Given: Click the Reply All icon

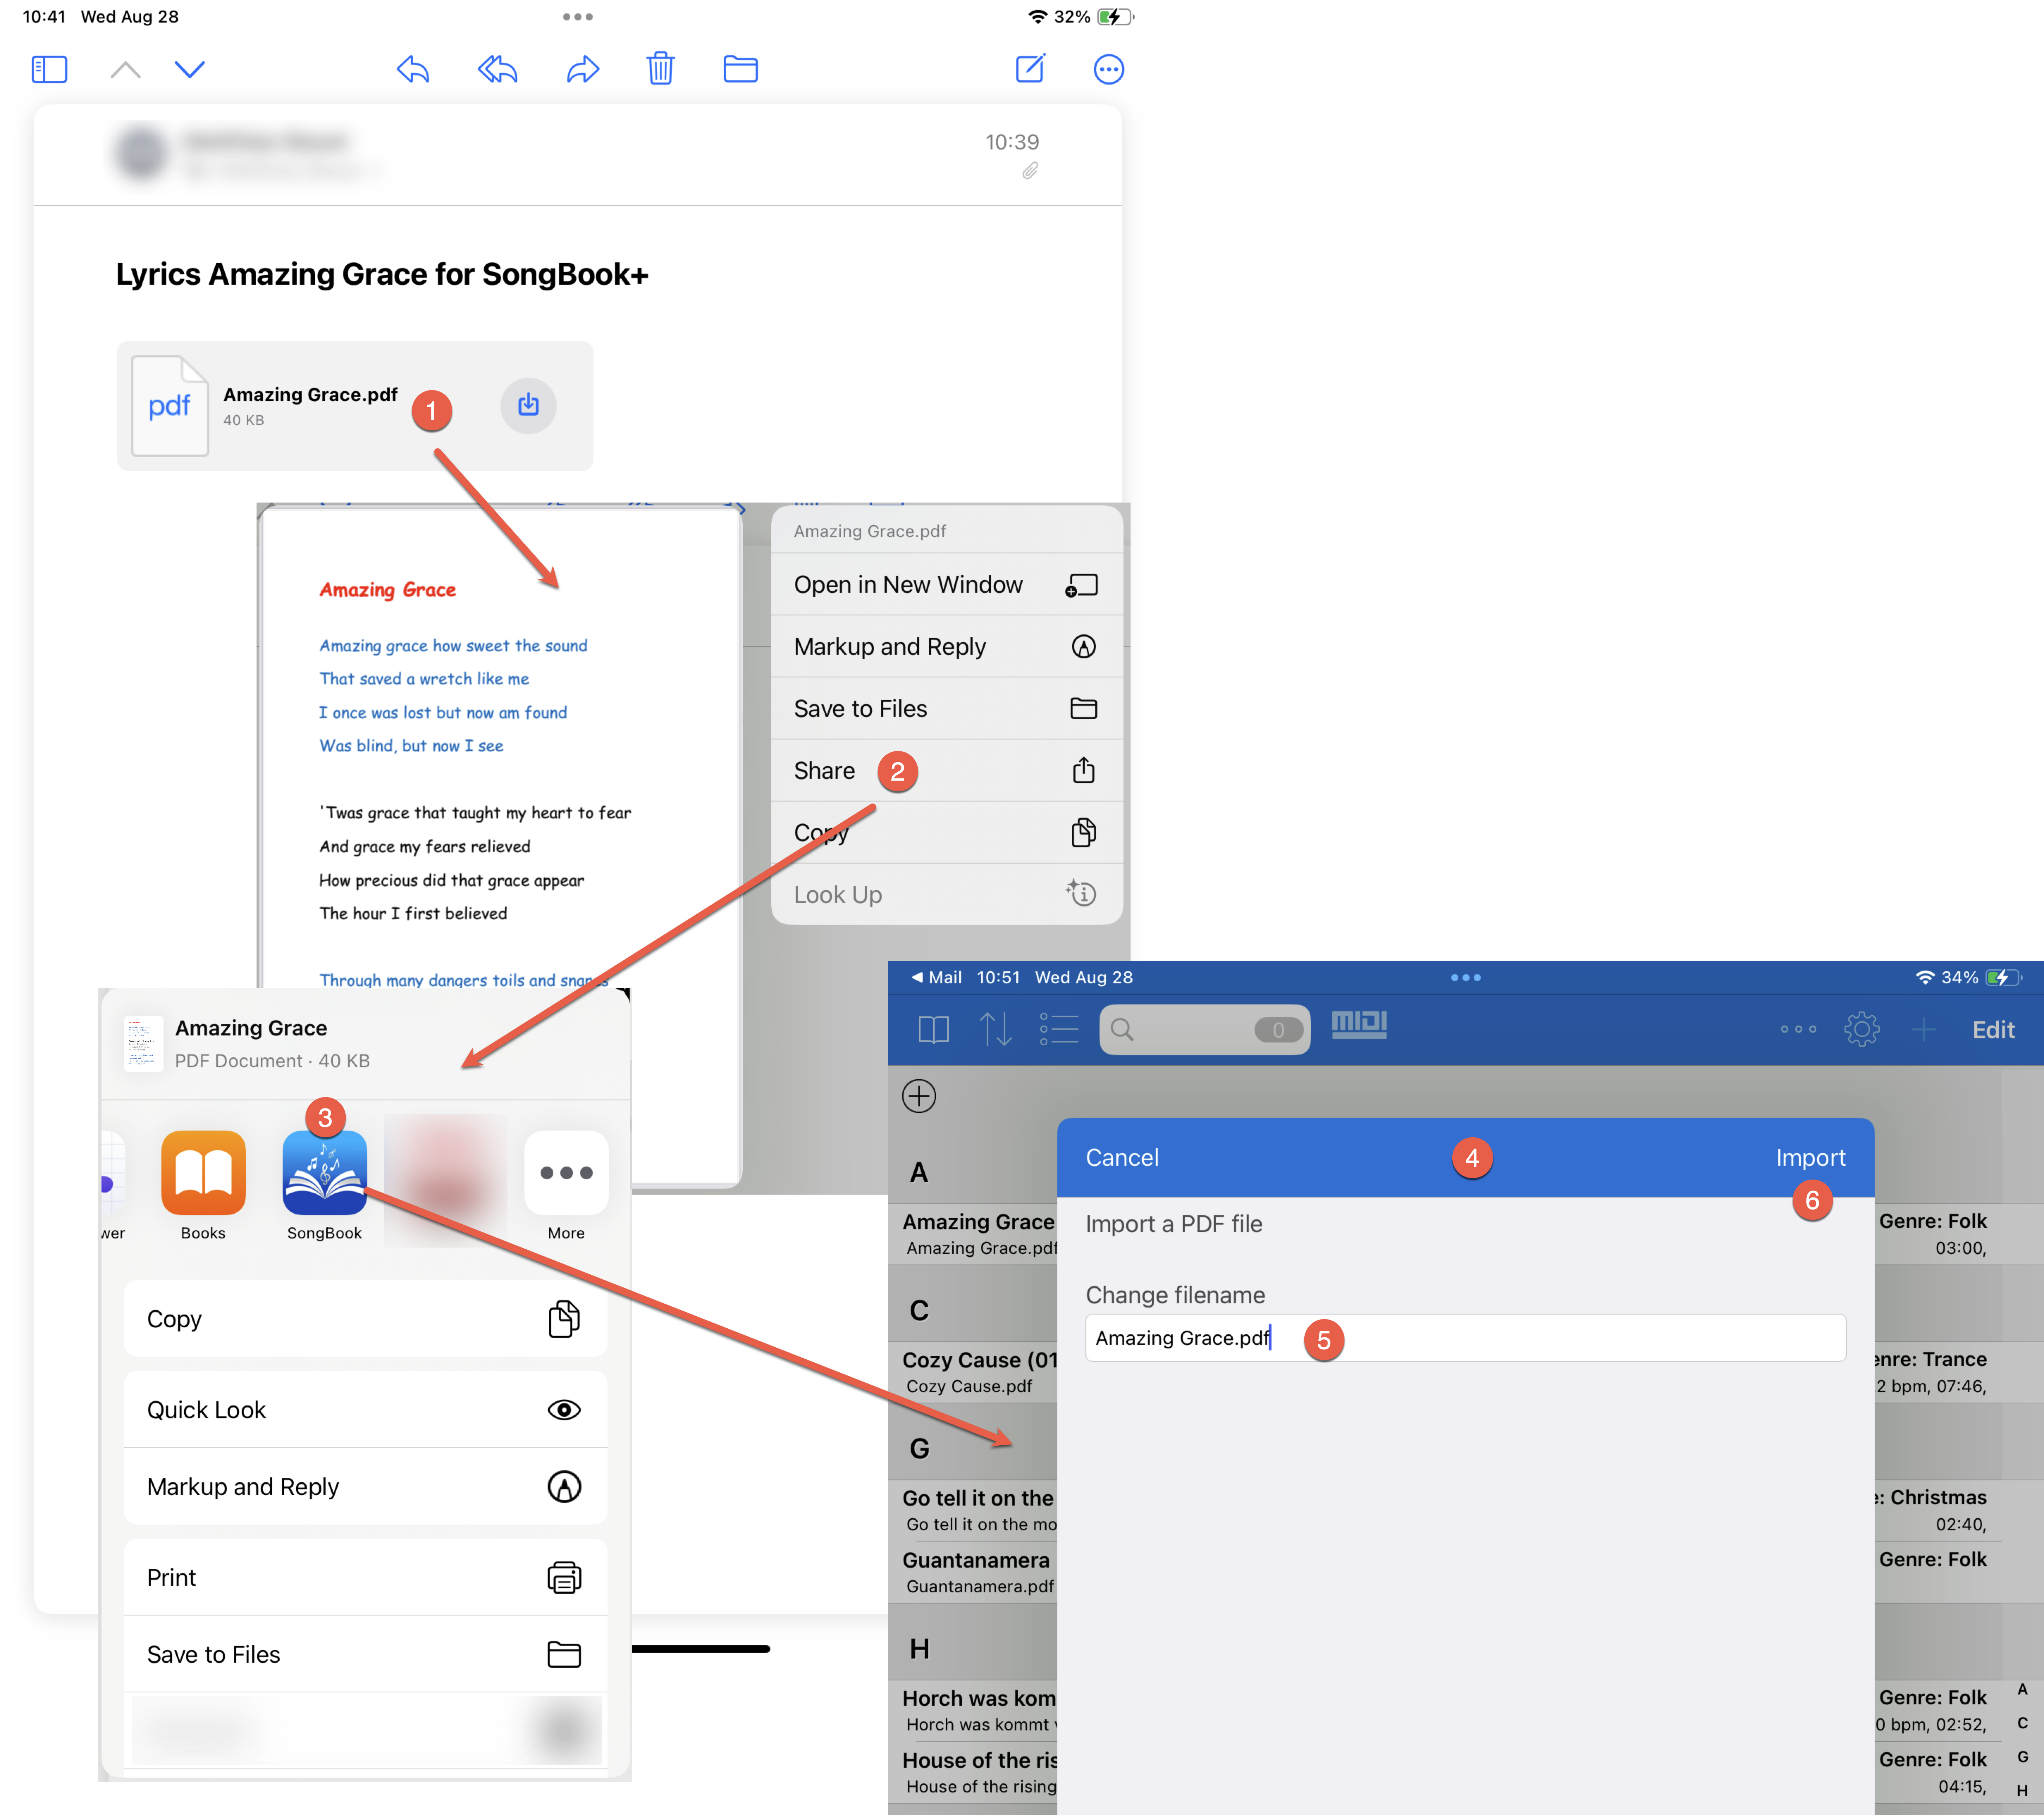Looking at the screenshot, I should (497, 69).
